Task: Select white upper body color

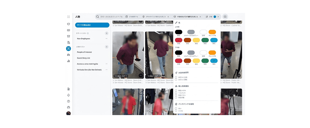Action: click(x=203, y=32)
